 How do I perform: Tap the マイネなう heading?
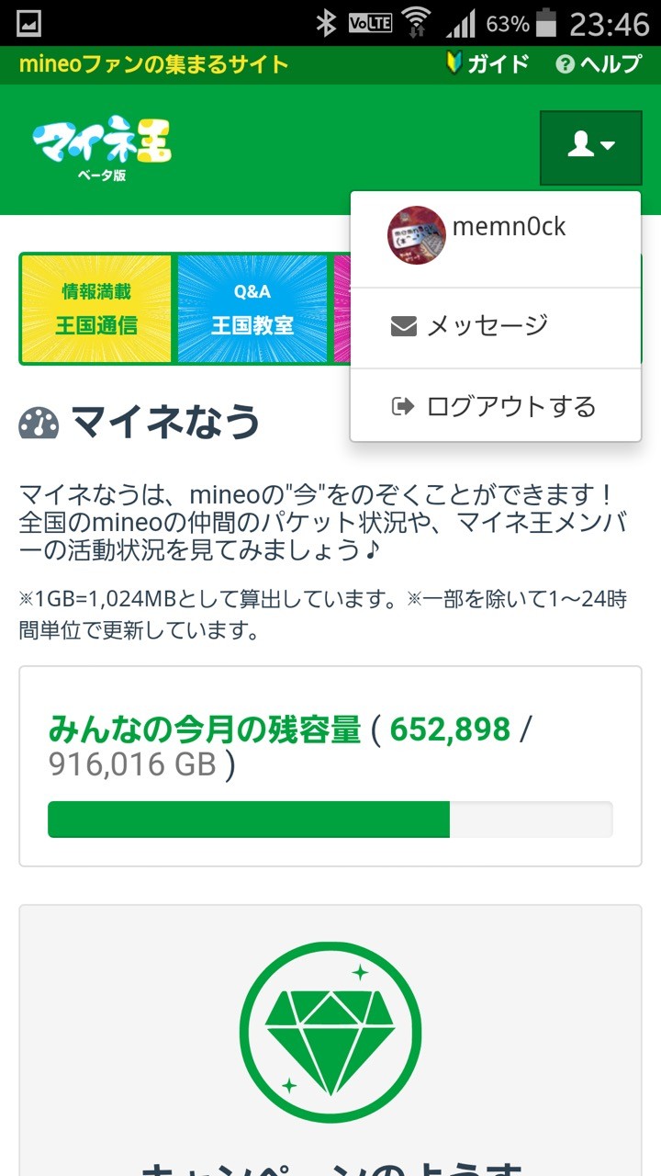pos(166,423)
